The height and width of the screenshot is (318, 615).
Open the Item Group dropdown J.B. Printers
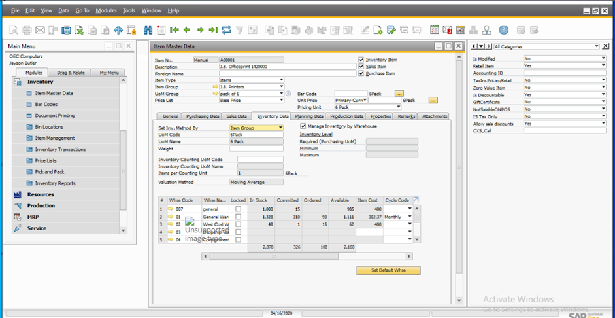point(281,87)
